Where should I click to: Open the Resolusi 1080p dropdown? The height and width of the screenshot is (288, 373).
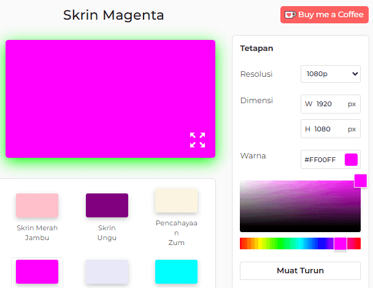(x=330, y=74)
